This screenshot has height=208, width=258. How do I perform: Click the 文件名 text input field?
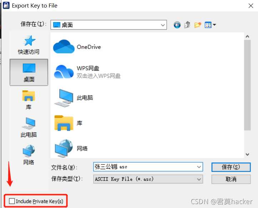coord(145,167)
